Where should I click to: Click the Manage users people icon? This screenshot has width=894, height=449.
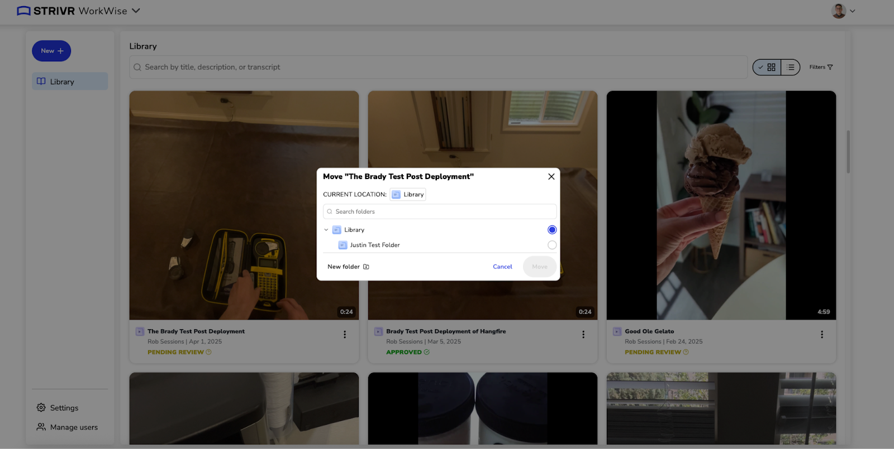click(41, 427)
